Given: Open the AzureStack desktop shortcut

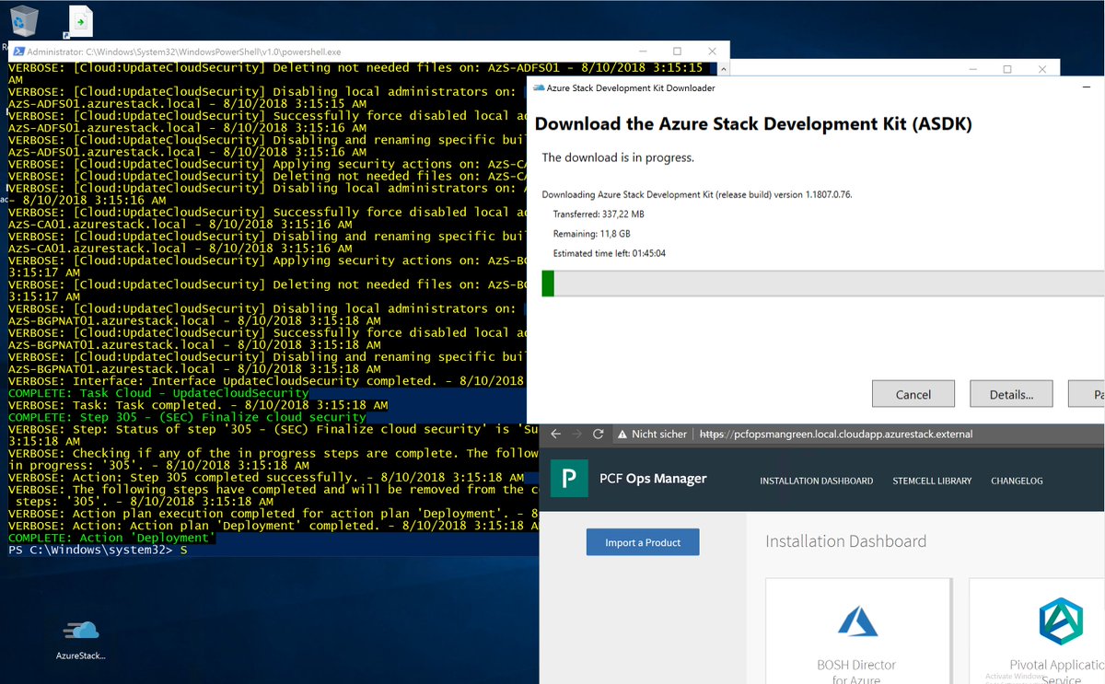Looking at the screenshot, I should pyautogui.click(x=81, y=639).
